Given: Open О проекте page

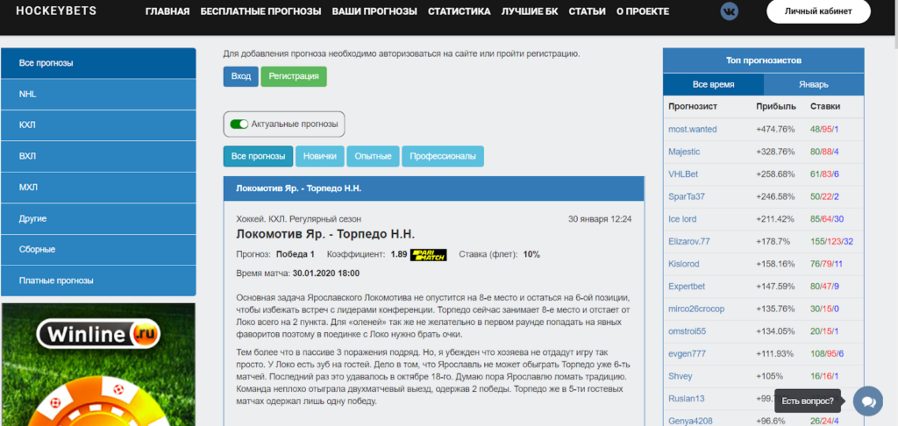Looking at the screenshot, I should point(643,11).
